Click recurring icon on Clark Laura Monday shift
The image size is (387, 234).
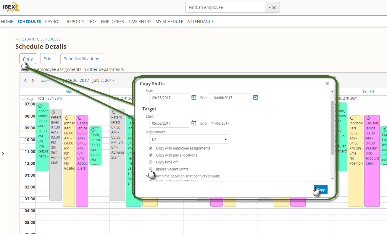[x=93, y=130]
